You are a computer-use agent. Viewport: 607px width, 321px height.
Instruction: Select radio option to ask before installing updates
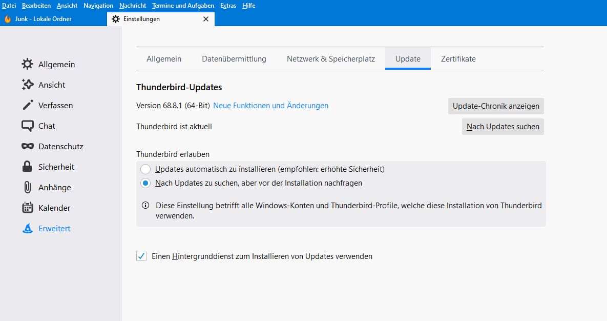click(x=146, y=183)
